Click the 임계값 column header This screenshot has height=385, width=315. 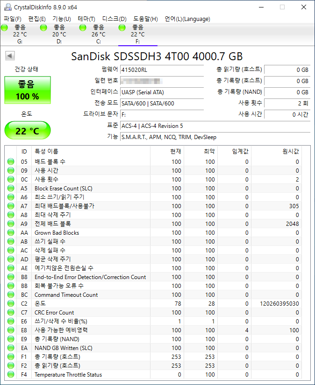pos(234,152)
